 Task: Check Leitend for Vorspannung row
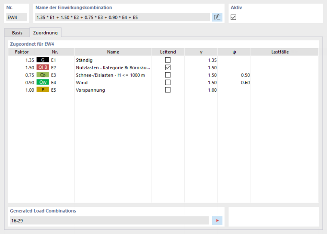168,90
